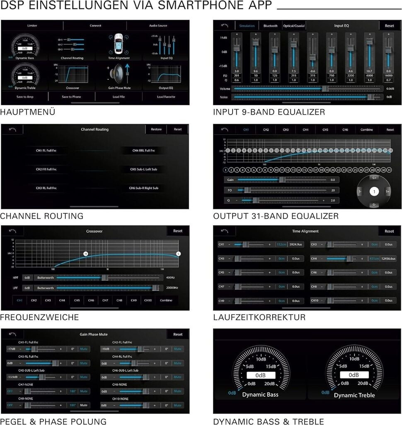Open LPF 6dB slope selector
Screen dimensions: 402x425
27,288
